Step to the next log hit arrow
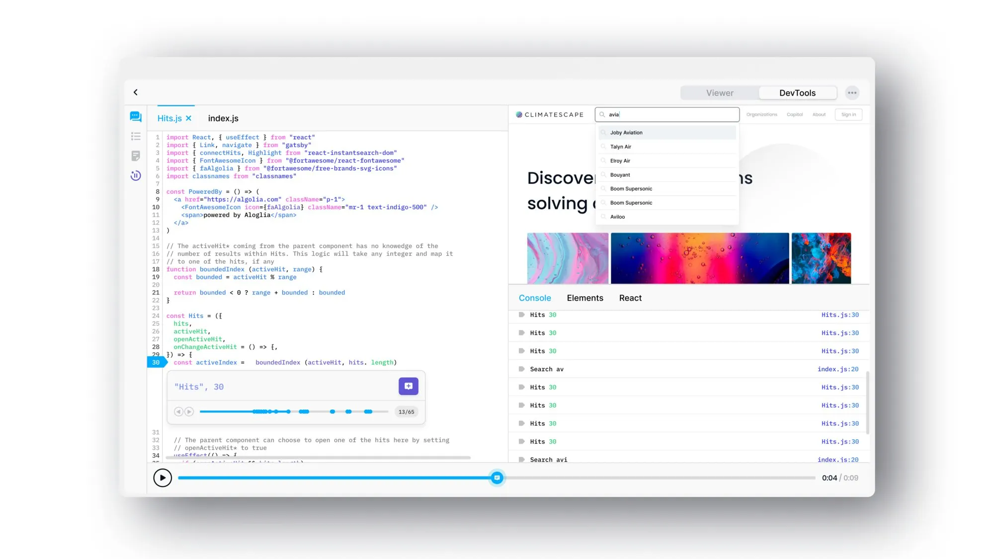This screenshot has height=559, width=994. tap(189, 411)
